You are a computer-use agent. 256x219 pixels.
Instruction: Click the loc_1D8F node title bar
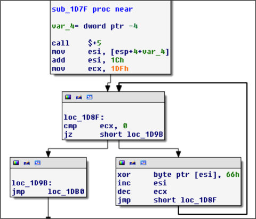pyautogui.click(x=113, y=97)
